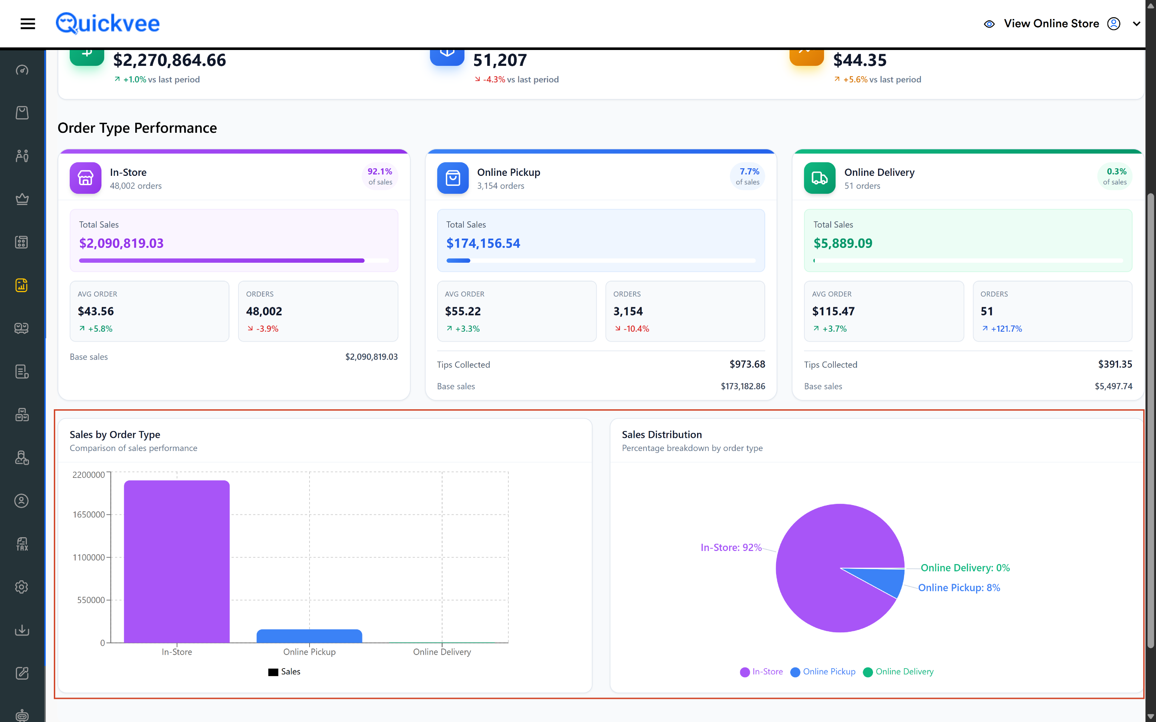Click the In-Store purple bar
1156x722 pixels.
pyautogui.click(x=177, y=562)
